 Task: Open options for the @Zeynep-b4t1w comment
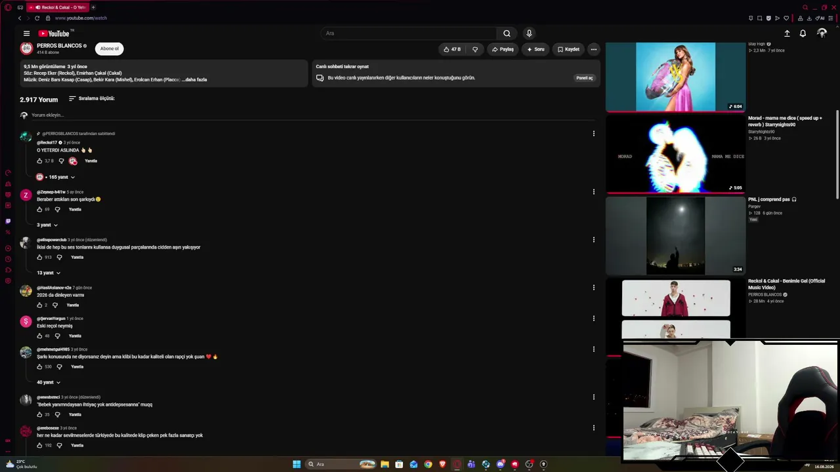594,192
